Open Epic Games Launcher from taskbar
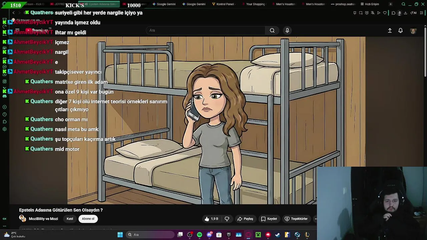This screenshot has height=240, width=427. click(x=229, y=235)
